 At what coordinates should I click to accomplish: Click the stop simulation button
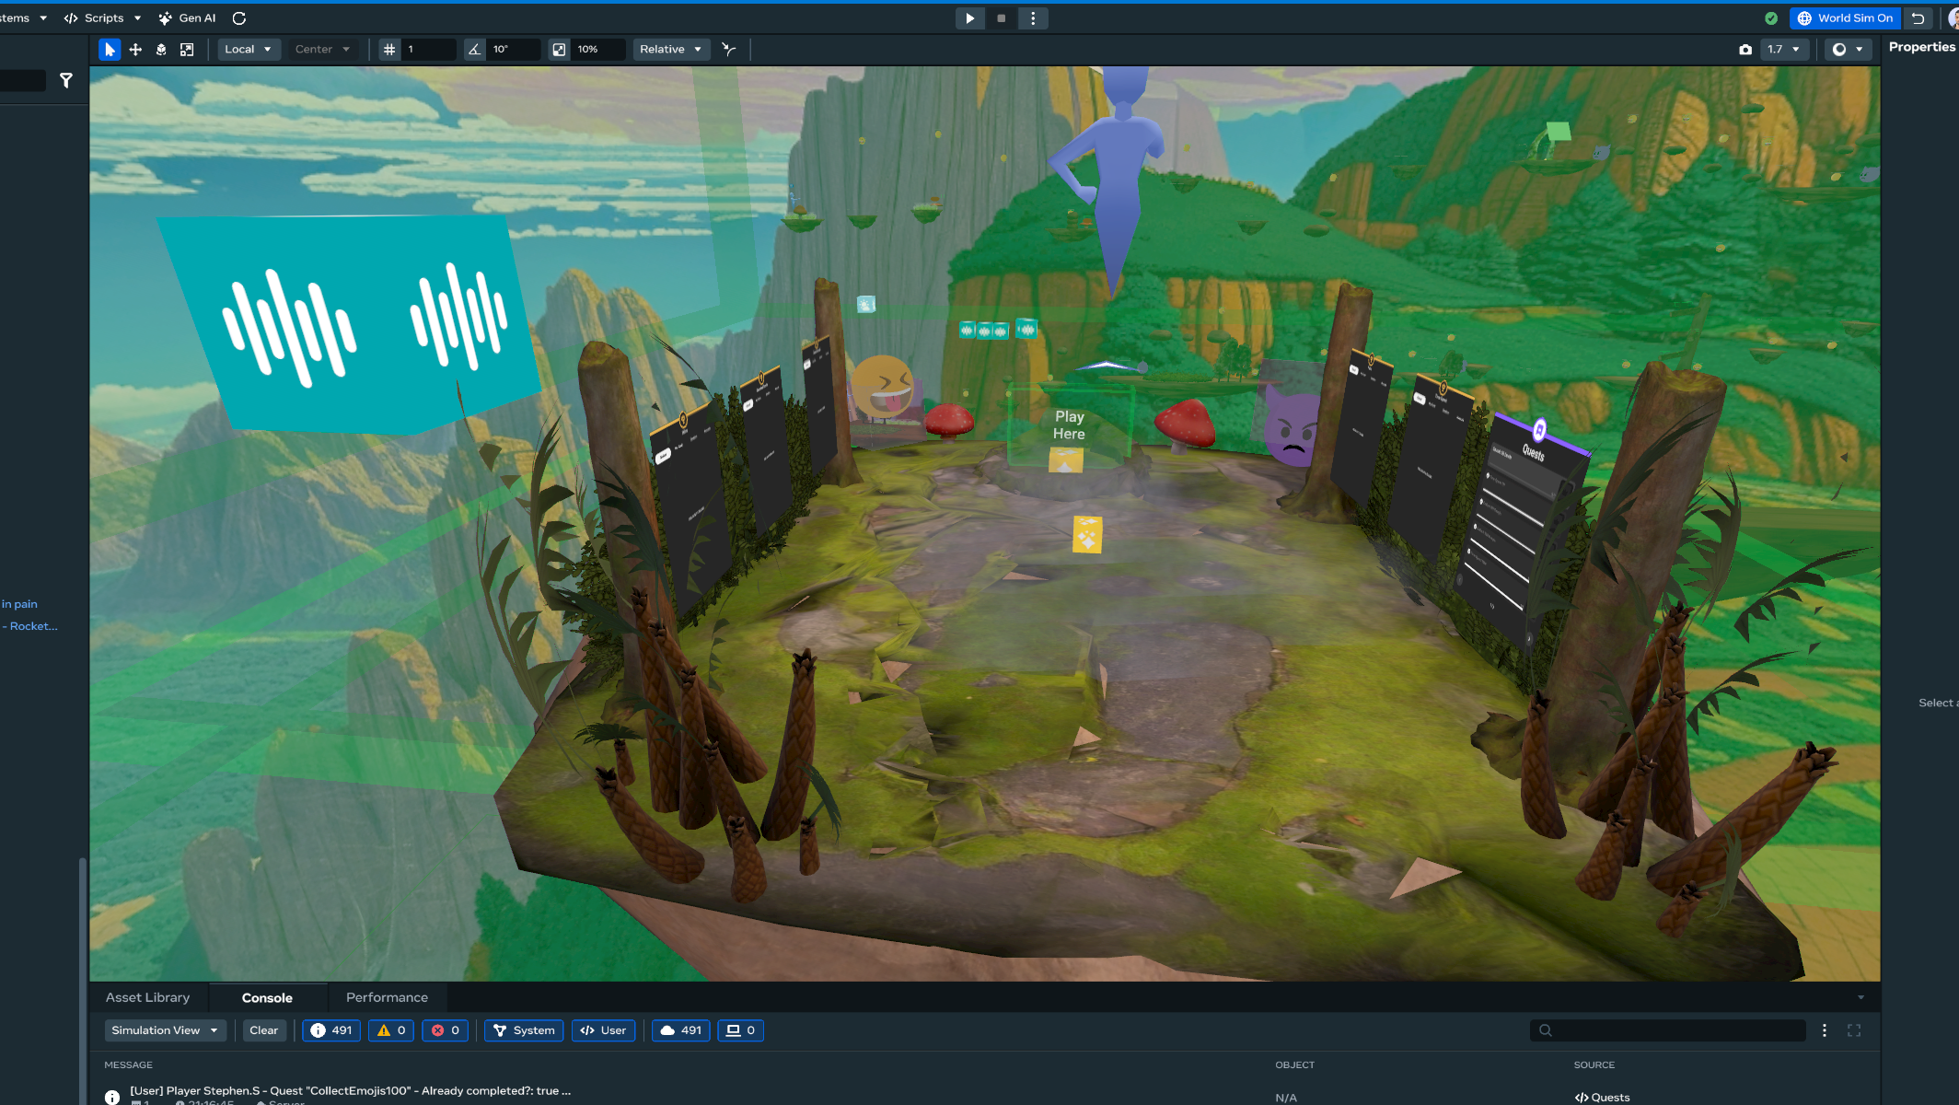coord(1002,18)
